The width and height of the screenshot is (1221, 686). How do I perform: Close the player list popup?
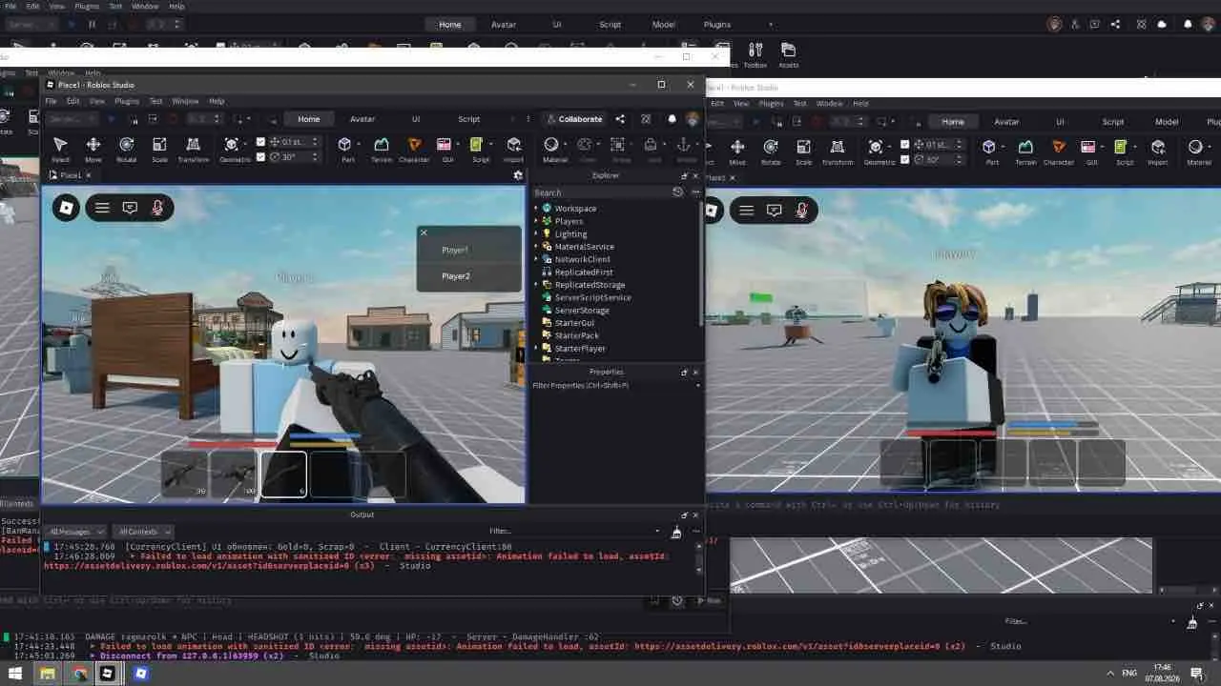tap(424, 232)
